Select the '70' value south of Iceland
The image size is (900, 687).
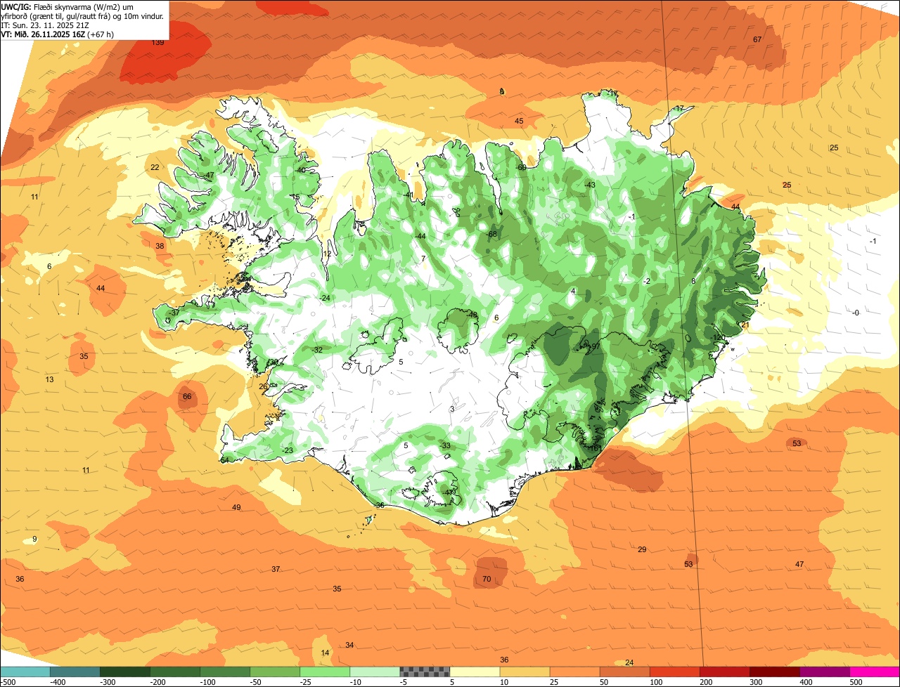click(487, 580)
